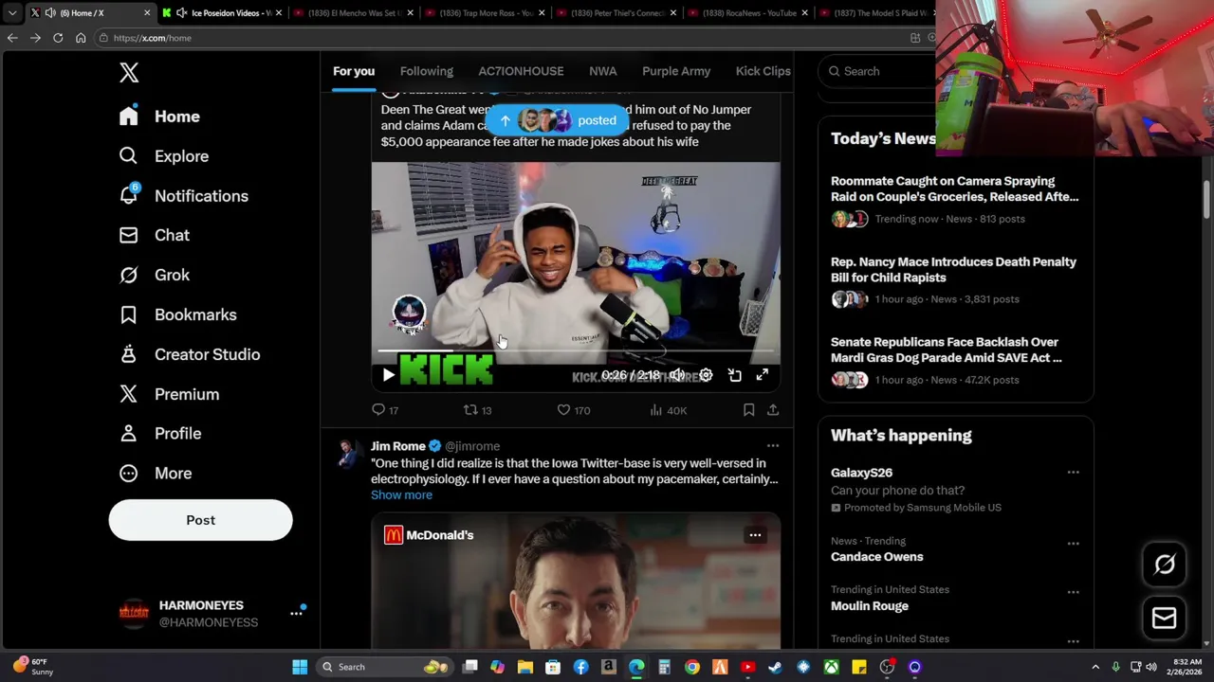The image size is (1214, 682).
Task: Open HARMONEYES account options menu
Action: point(296,614)
